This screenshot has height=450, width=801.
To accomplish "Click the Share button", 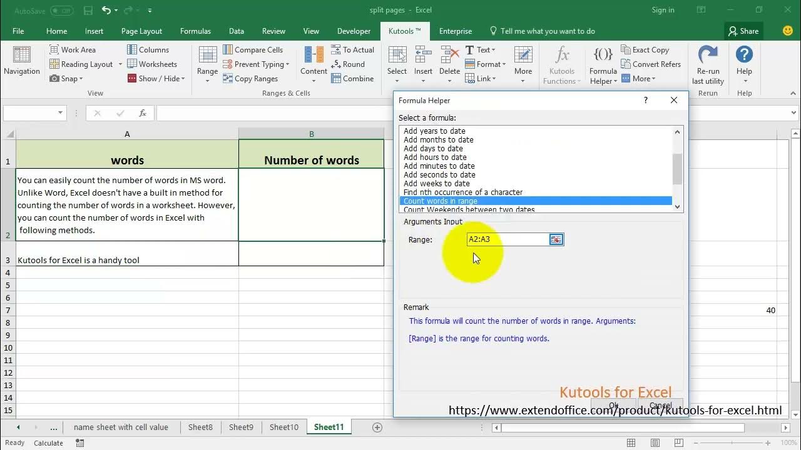I will pyautogui.click(x=743, y=31).
